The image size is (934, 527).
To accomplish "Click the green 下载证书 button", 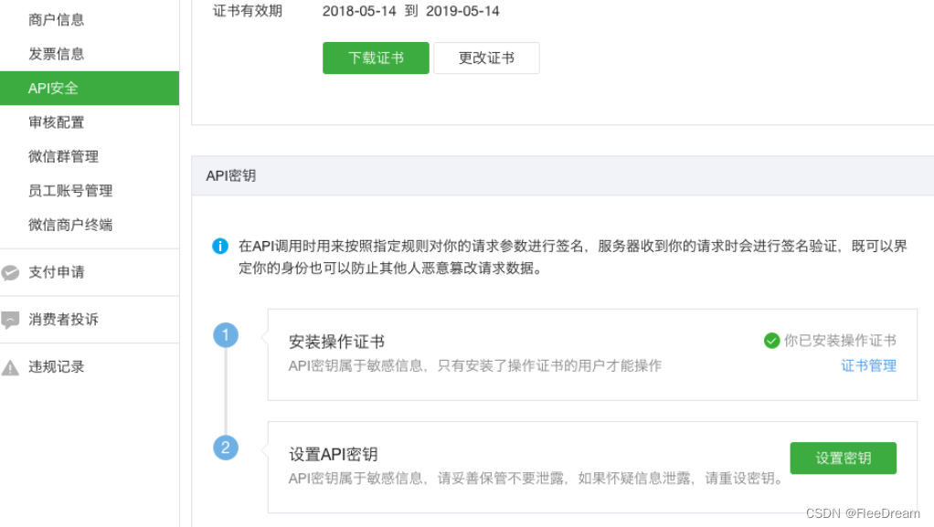I will coord(376,58).
